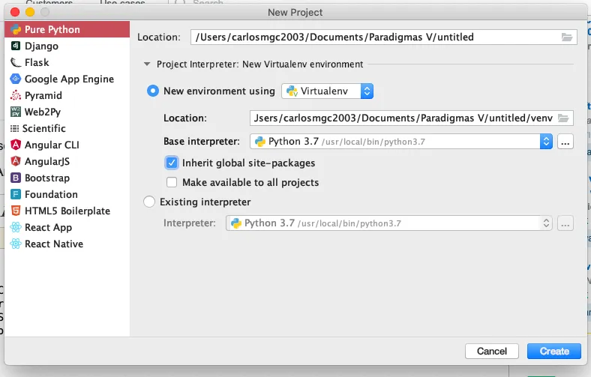Click the Flask label in project list
This screenshot has height=377, width=591.
pyautogui.click(x=37, y=62)
